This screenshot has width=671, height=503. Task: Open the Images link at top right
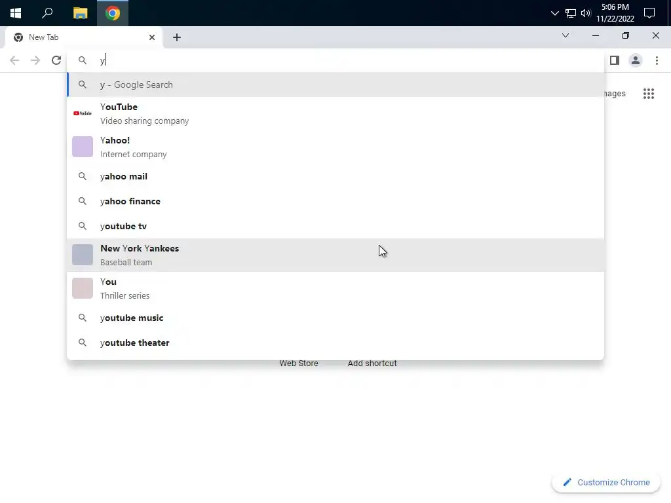click(615, 94)
